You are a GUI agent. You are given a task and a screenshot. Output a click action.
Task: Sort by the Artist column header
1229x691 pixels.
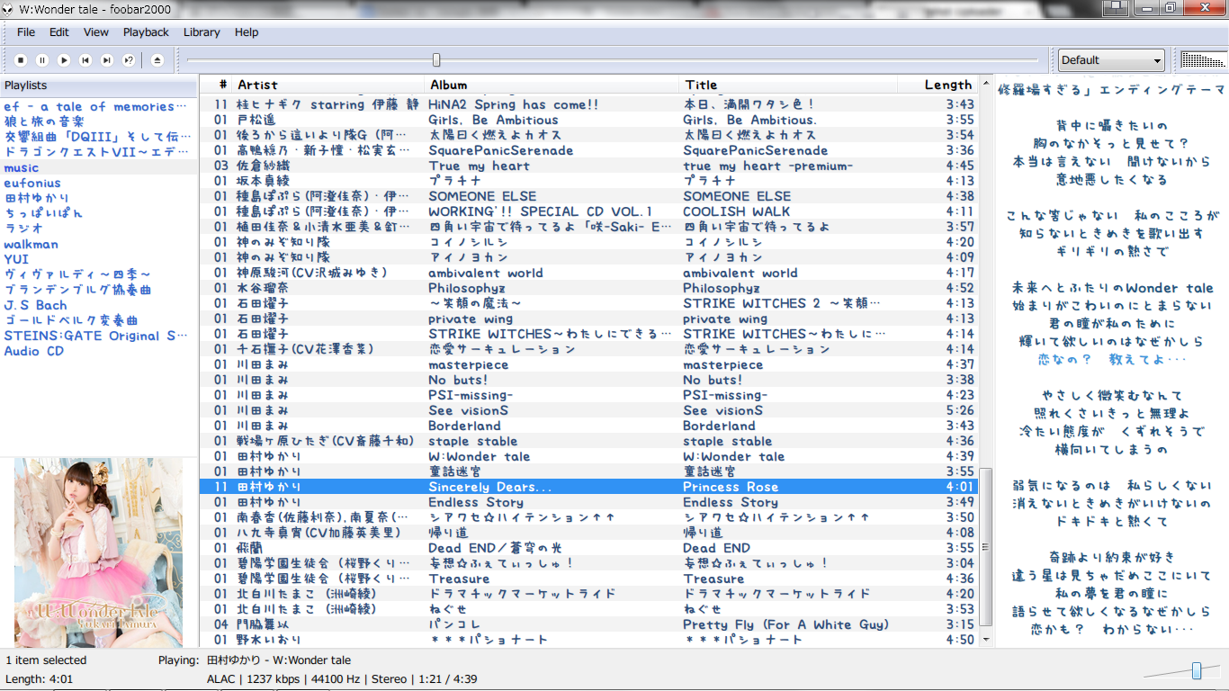tap(329, 85)
